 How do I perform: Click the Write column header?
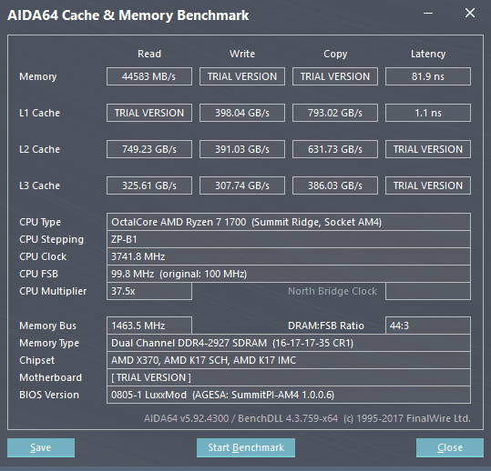pyautogui.click(x=242, y=54)
